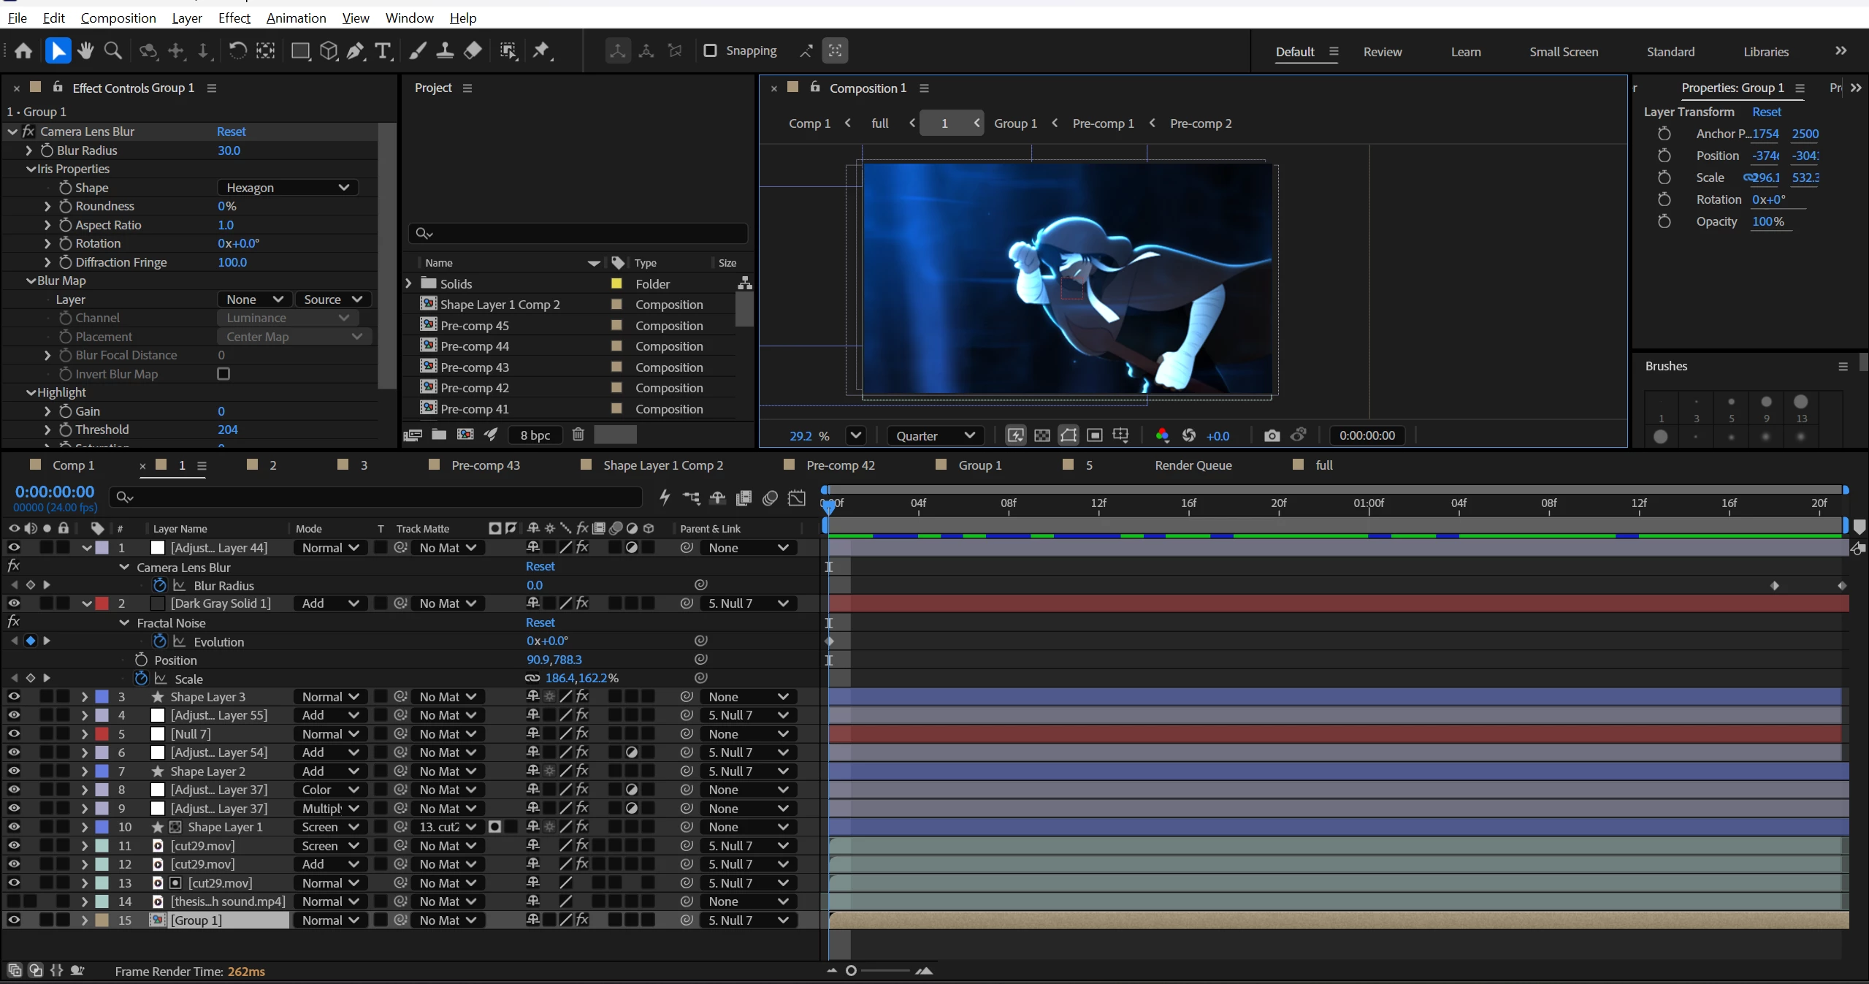Open the 8 bpc color depth setting
Screen dimensions: 1869x984
[x=535, y=435]
